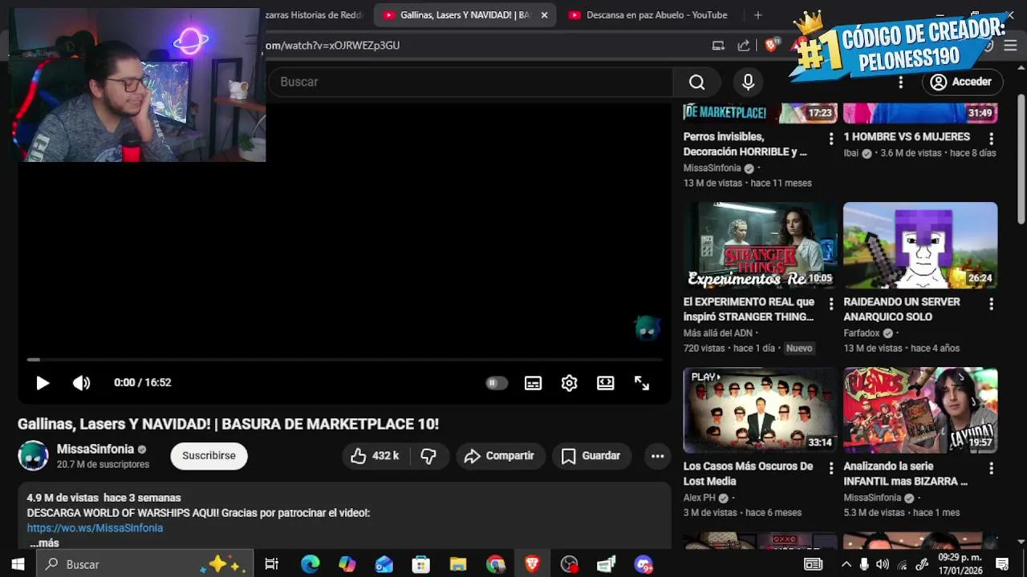Expand the description with ...más

(x=44, y=543)
